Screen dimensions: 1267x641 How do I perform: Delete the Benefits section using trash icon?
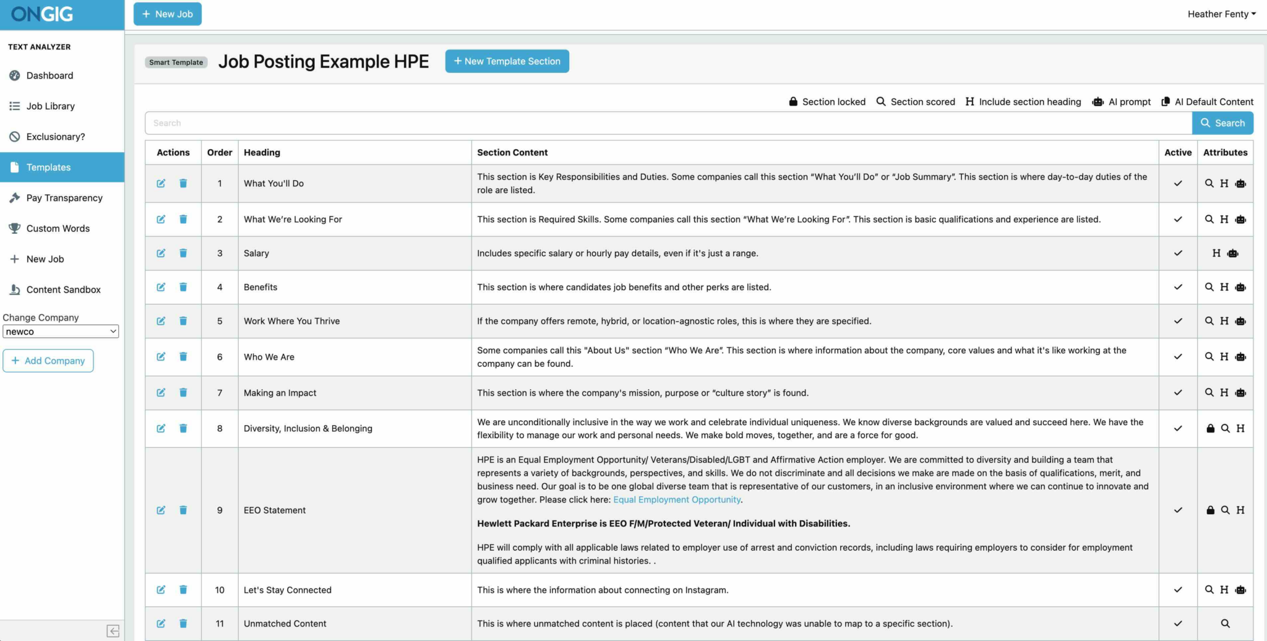(183, 287)
